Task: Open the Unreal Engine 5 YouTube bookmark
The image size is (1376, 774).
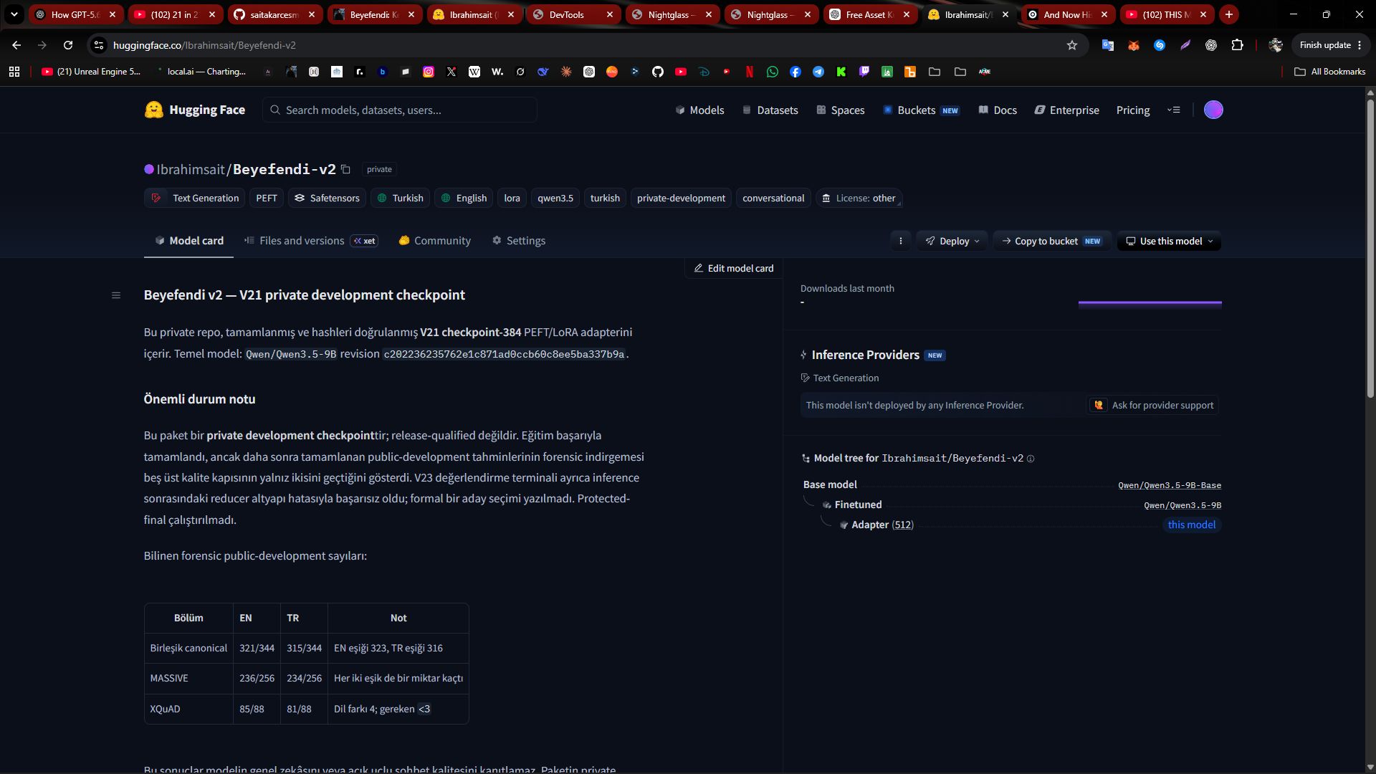Action: pos(91,72)
